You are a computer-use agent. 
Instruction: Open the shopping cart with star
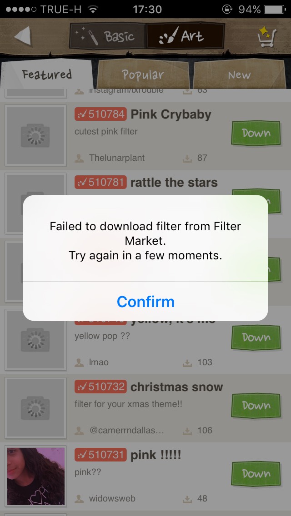[x=267, y=36]
